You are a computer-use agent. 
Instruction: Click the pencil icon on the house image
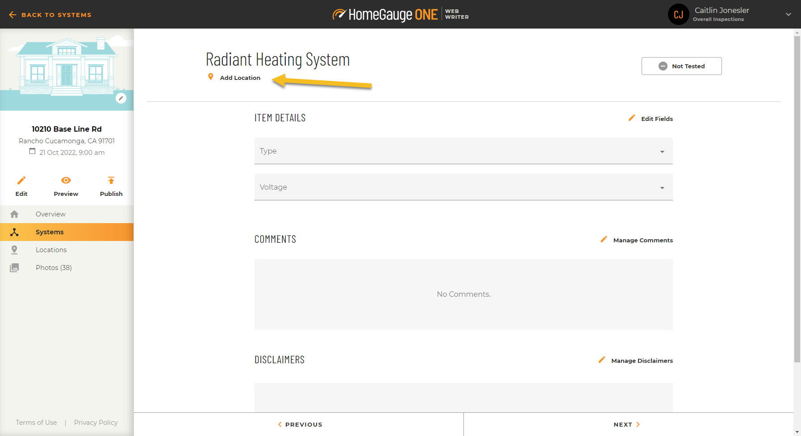[121, 98]
